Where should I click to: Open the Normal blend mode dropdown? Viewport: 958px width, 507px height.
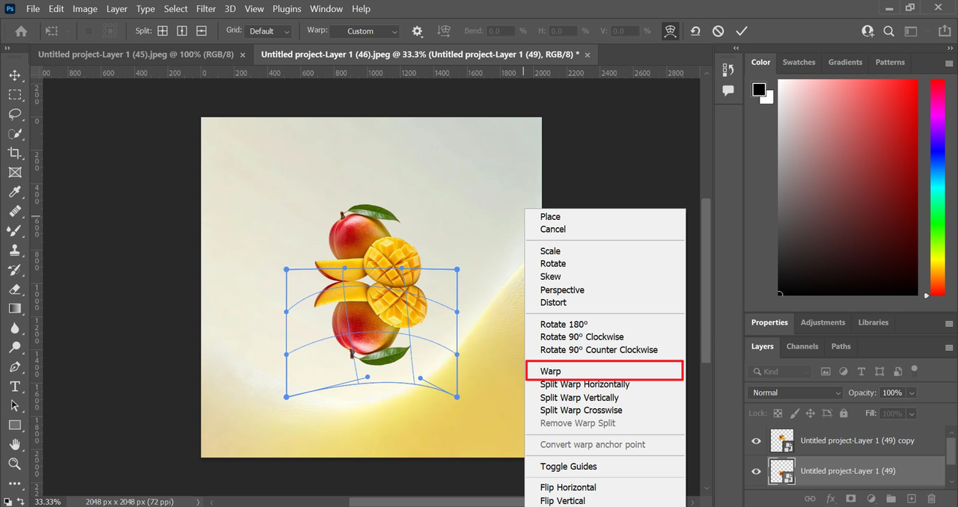[796, 393]
